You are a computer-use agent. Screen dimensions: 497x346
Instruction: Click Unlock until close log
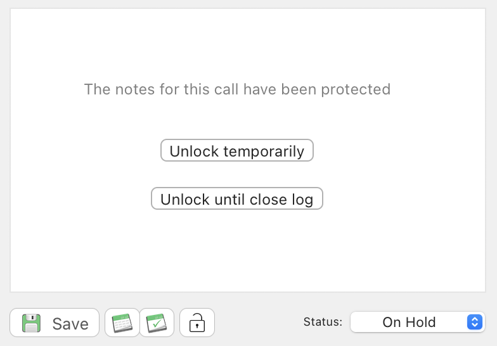pos(236,199)
